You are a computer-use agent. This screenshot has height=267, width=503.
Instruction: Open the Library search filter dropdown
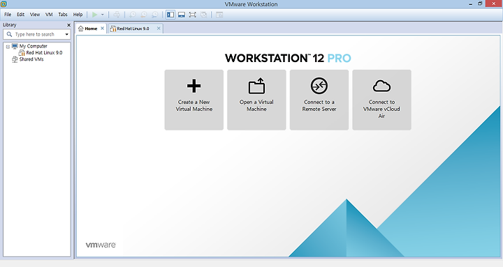tap(67, 34)
